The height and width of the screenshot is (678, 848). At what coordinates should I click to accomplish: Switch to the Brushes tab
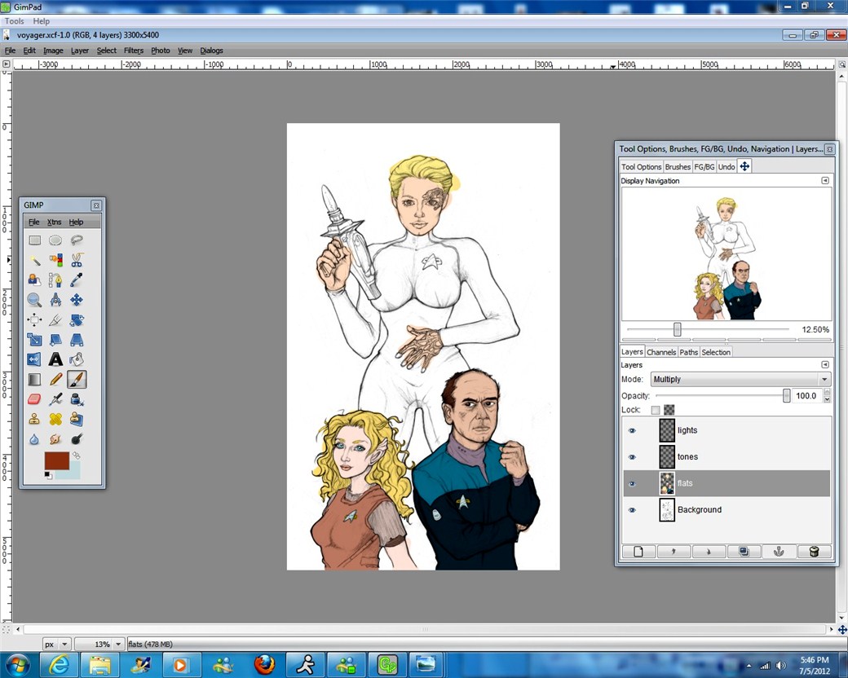tap(678, 166)
